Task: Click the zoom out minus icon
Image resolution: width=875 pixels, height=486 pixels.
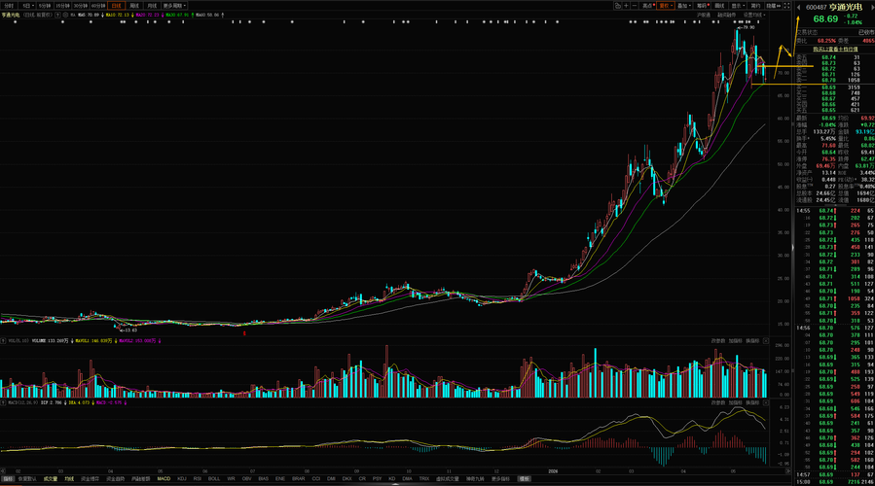Action: pos(635,6)
